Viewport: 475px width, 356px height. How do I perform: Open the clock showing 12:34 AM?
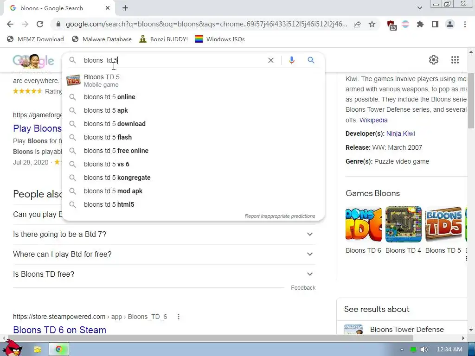point(449,350)
